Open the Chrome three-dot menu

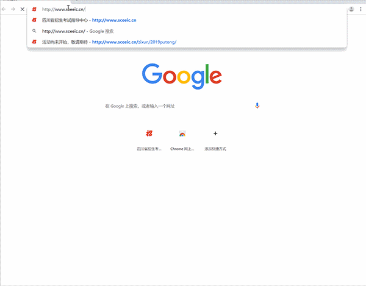coord(361,9)
